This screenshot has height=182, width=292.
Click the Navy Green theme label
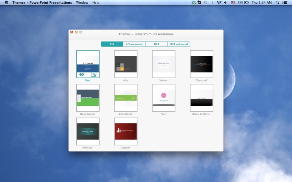point(87,114)
